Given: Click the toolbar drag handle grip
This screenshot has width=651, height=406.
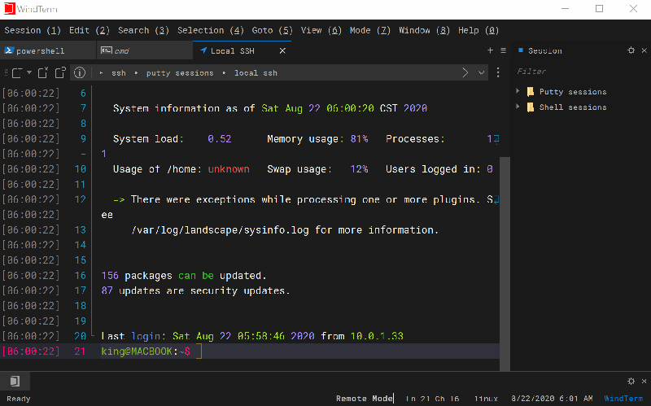Looking at the screenshot, I should click(6, 73).
